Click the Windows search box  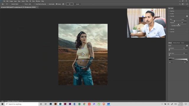point(22,104)
